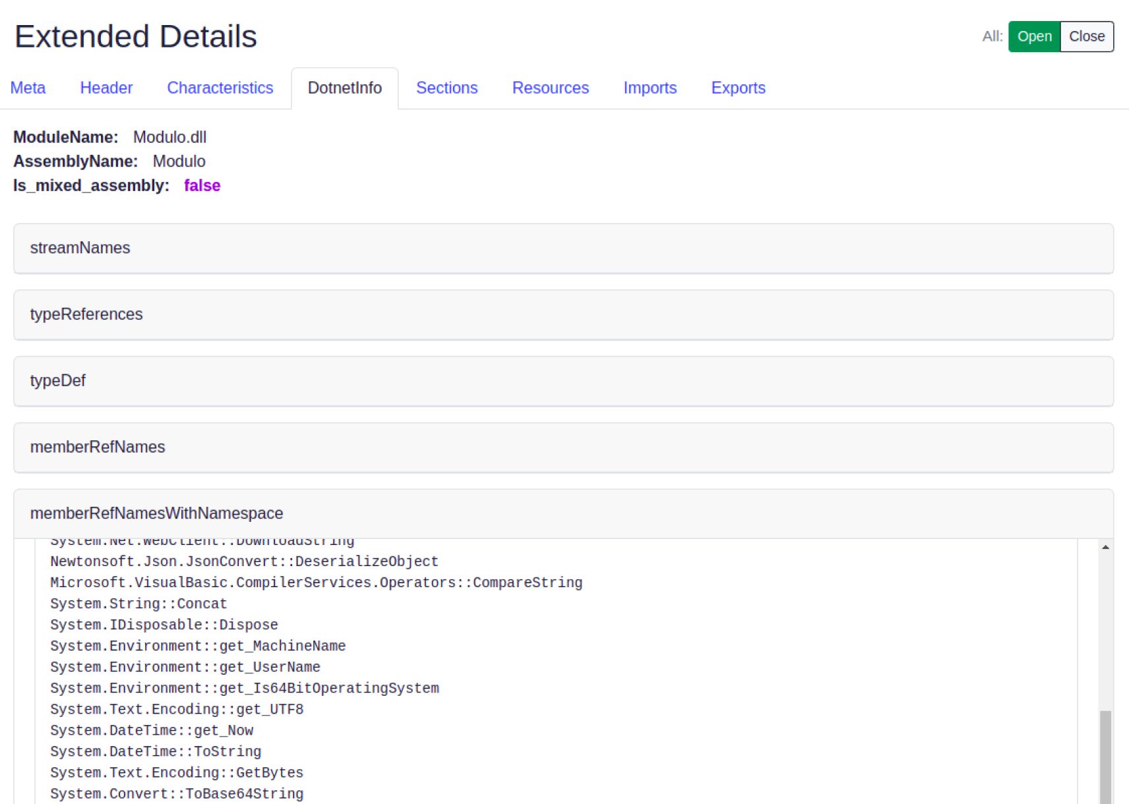This screenshot has height=804, width=1129.
Task: Click the scroll up arrow in list
Action: click(1105, 547)
